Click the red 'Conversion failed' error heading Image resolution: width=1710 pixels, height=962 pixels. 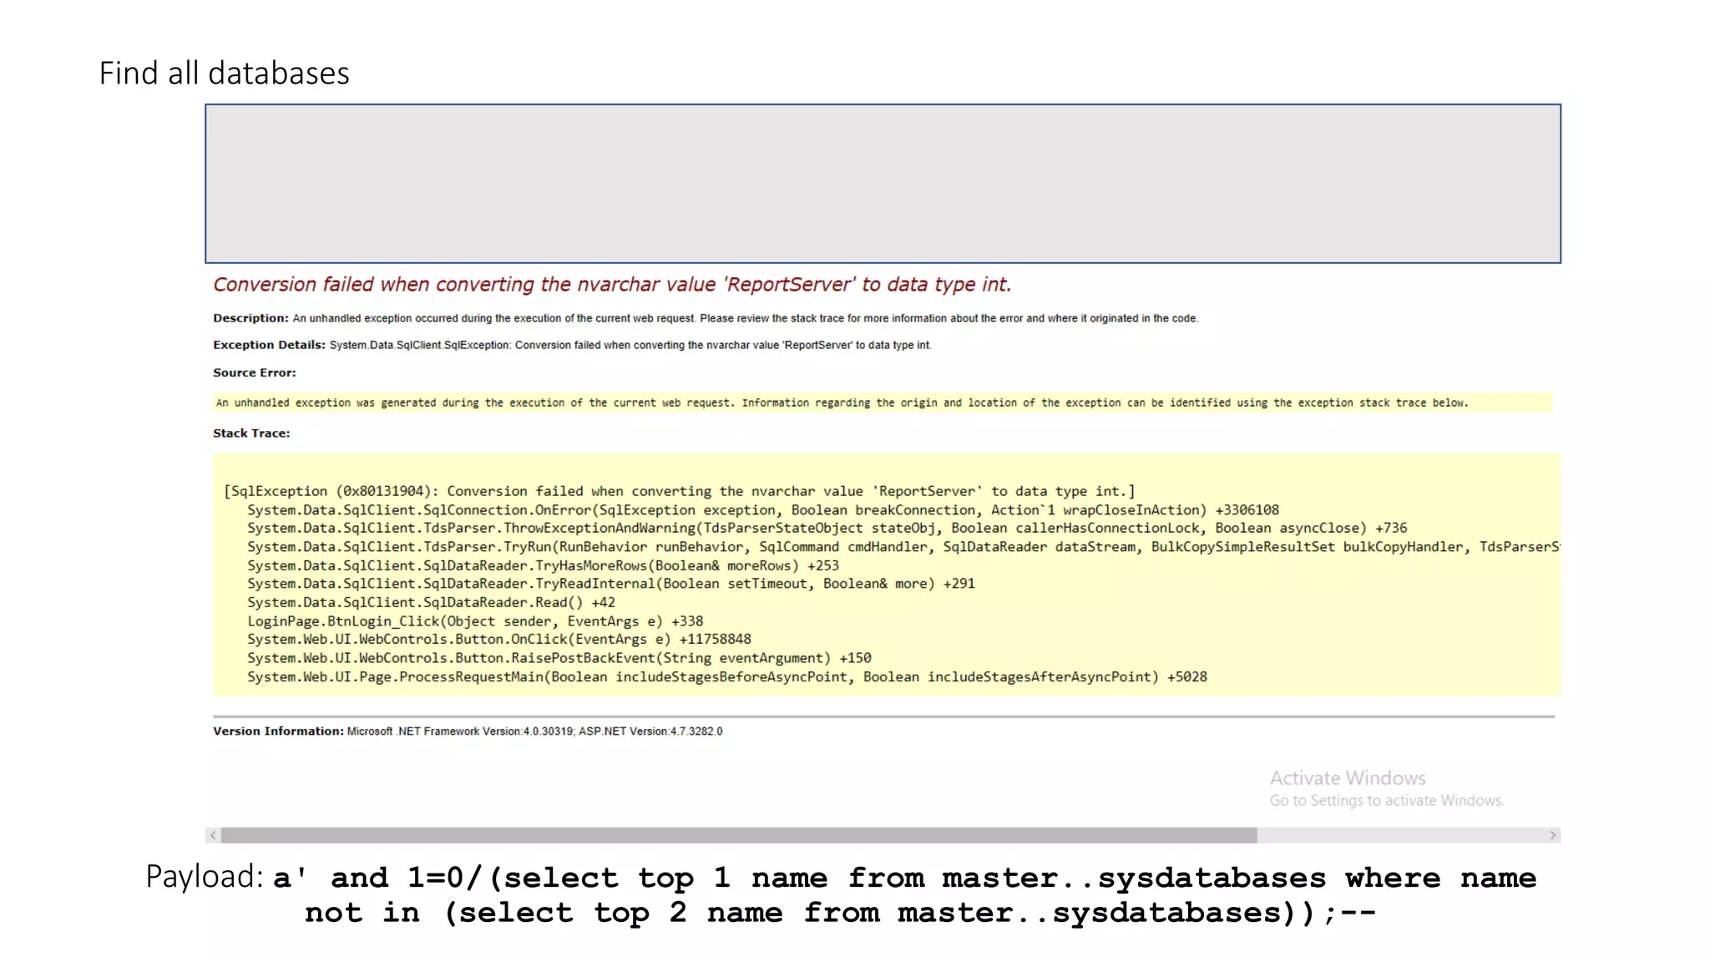(611, 285)
